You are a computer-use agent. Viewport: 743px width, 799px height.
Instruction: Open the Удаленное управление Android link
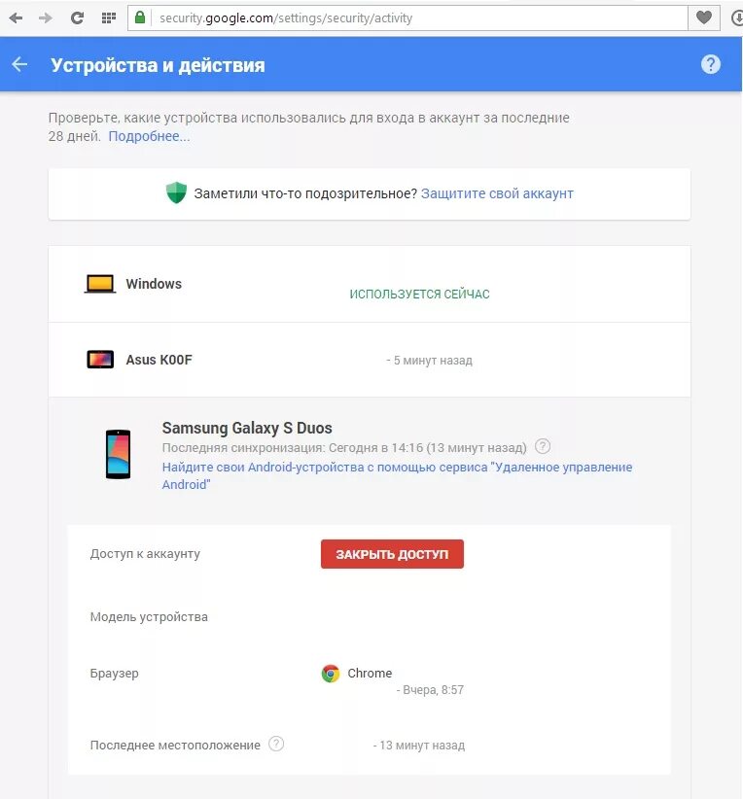(x=397, y=475)
